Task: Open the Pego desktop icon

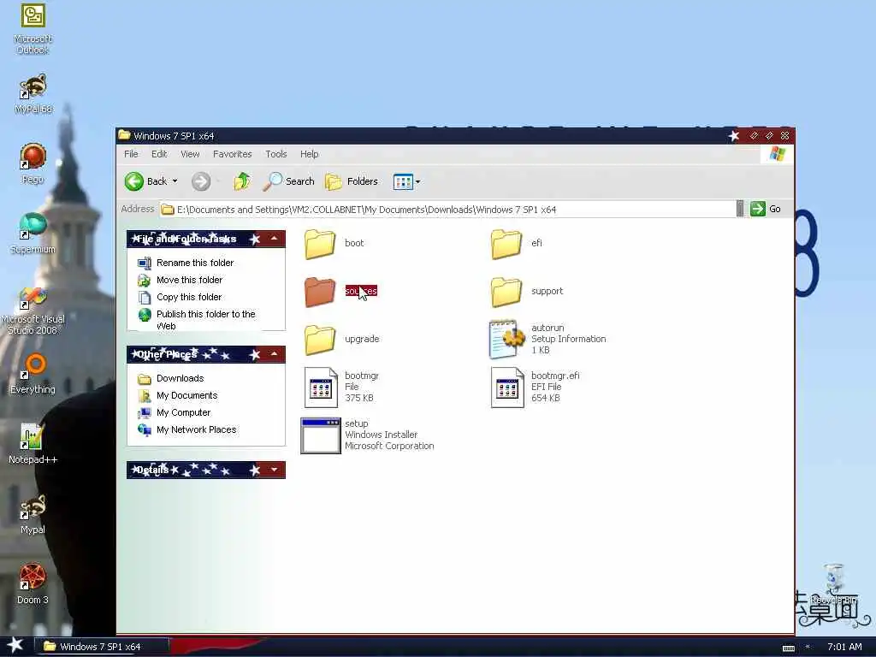Action: (33, 163)
